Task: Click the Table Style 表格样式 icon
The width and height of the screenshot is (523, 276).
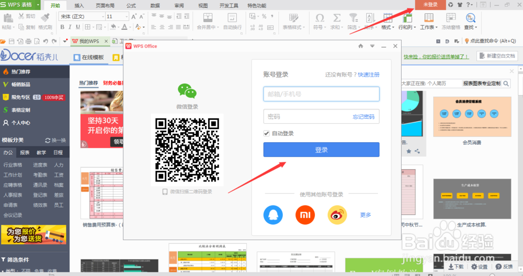Action: (294, 18)
